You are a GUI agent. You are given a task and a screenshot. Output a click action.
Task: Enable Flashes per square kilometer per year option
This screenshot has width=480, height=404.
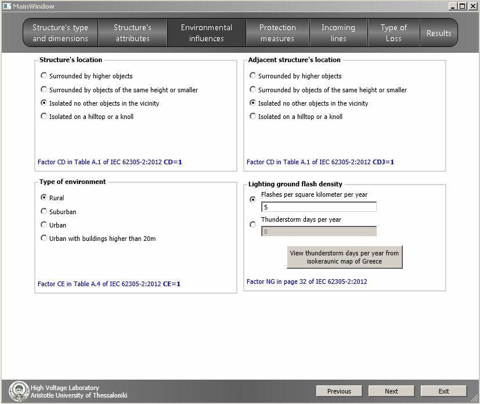(252, 199)
